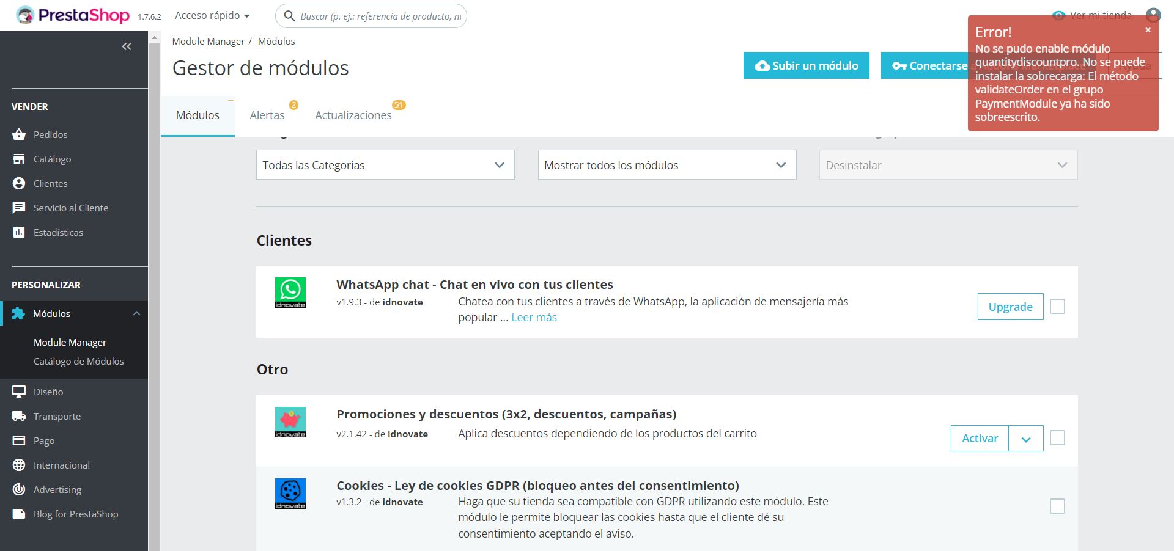Click the Gestor de módulos page title

point(260,68)
